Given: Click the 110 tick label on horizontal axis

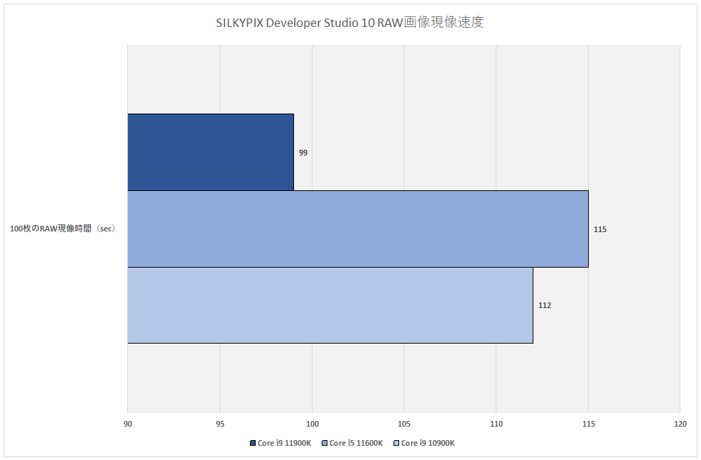Looking at the screenshot, I should click(x=496, y=425).
